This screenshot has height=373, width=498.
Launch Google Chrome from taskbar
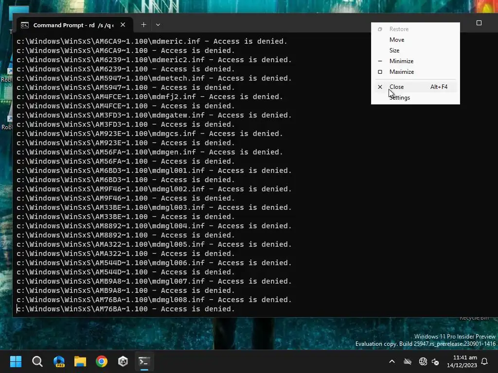[x=102, y=361]
